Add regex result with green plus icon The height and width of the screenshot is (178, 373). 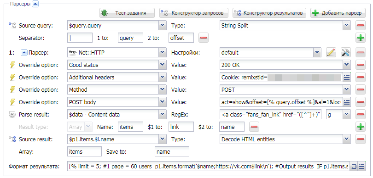click(361, 127)
